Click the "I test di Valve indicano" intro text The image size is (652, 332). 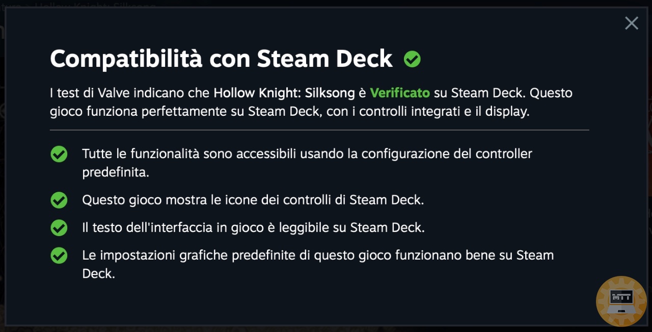point(130,93)
